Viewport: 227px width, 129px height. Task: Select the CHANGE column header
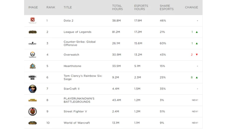[192, 7]
